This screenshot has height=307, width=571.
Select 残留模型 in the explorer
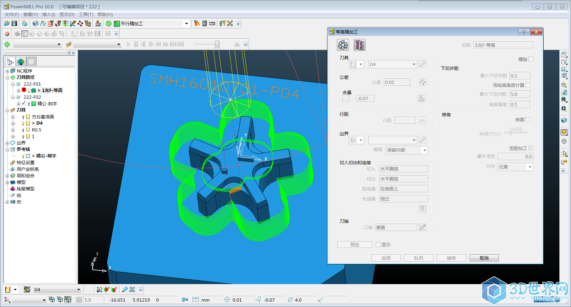click(x=25, y=189)
